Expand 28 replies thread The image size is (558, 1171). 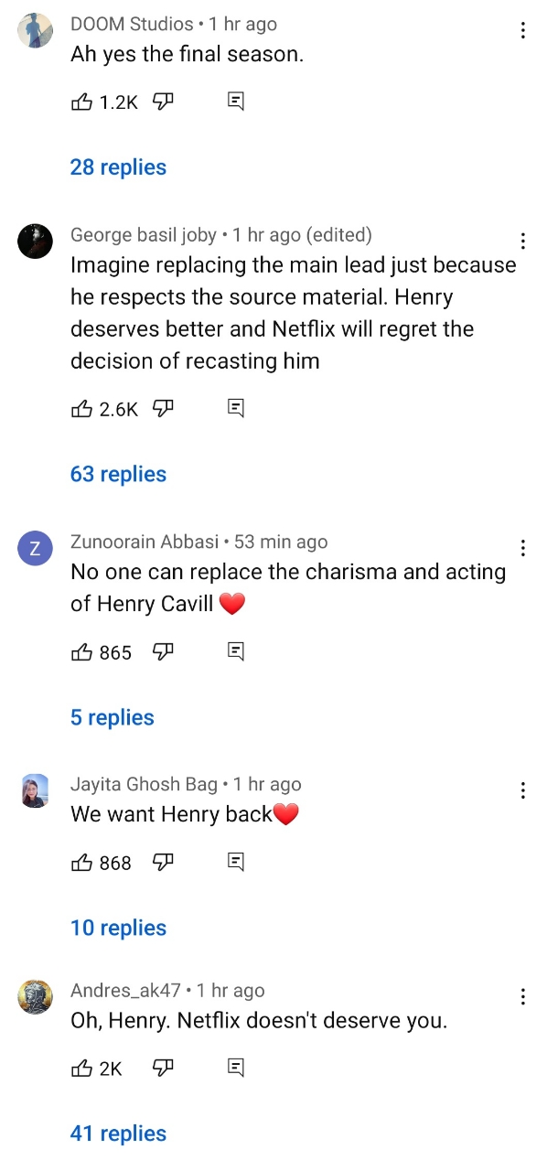tap(118, 167)
